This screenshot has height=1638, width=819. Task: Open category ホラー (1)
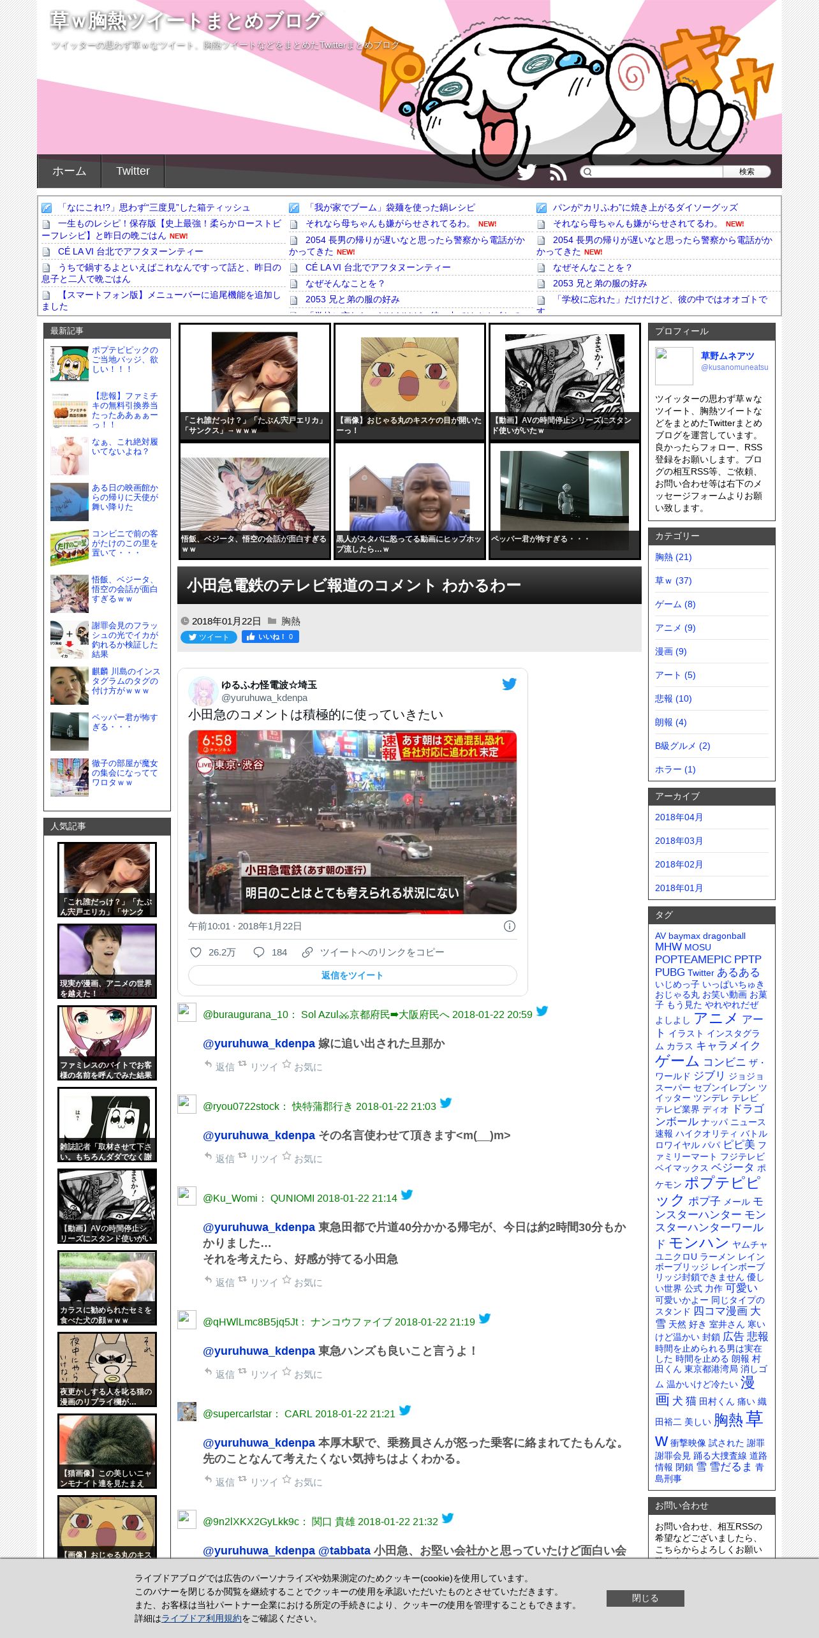pos(675,769)
